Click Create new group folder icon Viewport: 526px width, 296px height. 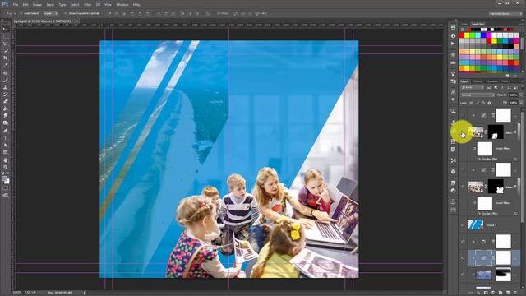(501, 293)
